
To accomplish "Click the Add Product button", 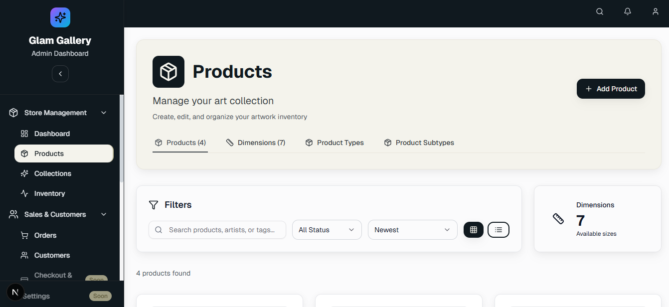I will coord(611,89).
